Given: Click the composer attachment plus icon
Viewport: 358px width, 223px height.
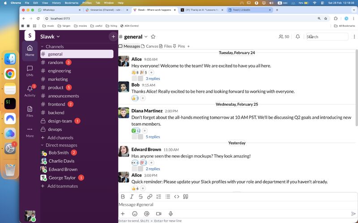Looking at the screenshot, I should [123, 214].
